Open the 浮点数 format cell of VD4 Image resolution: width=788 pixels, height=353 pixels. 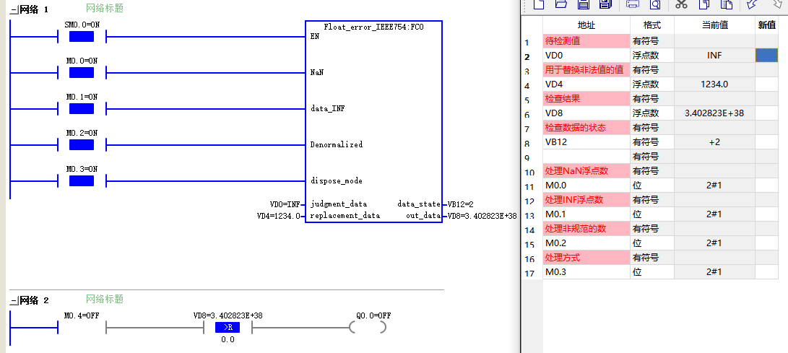coord(652,84)
